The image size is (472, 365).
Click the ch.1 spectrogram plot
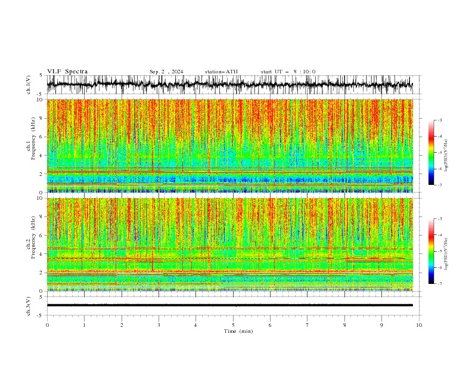(x=230, y=146)
